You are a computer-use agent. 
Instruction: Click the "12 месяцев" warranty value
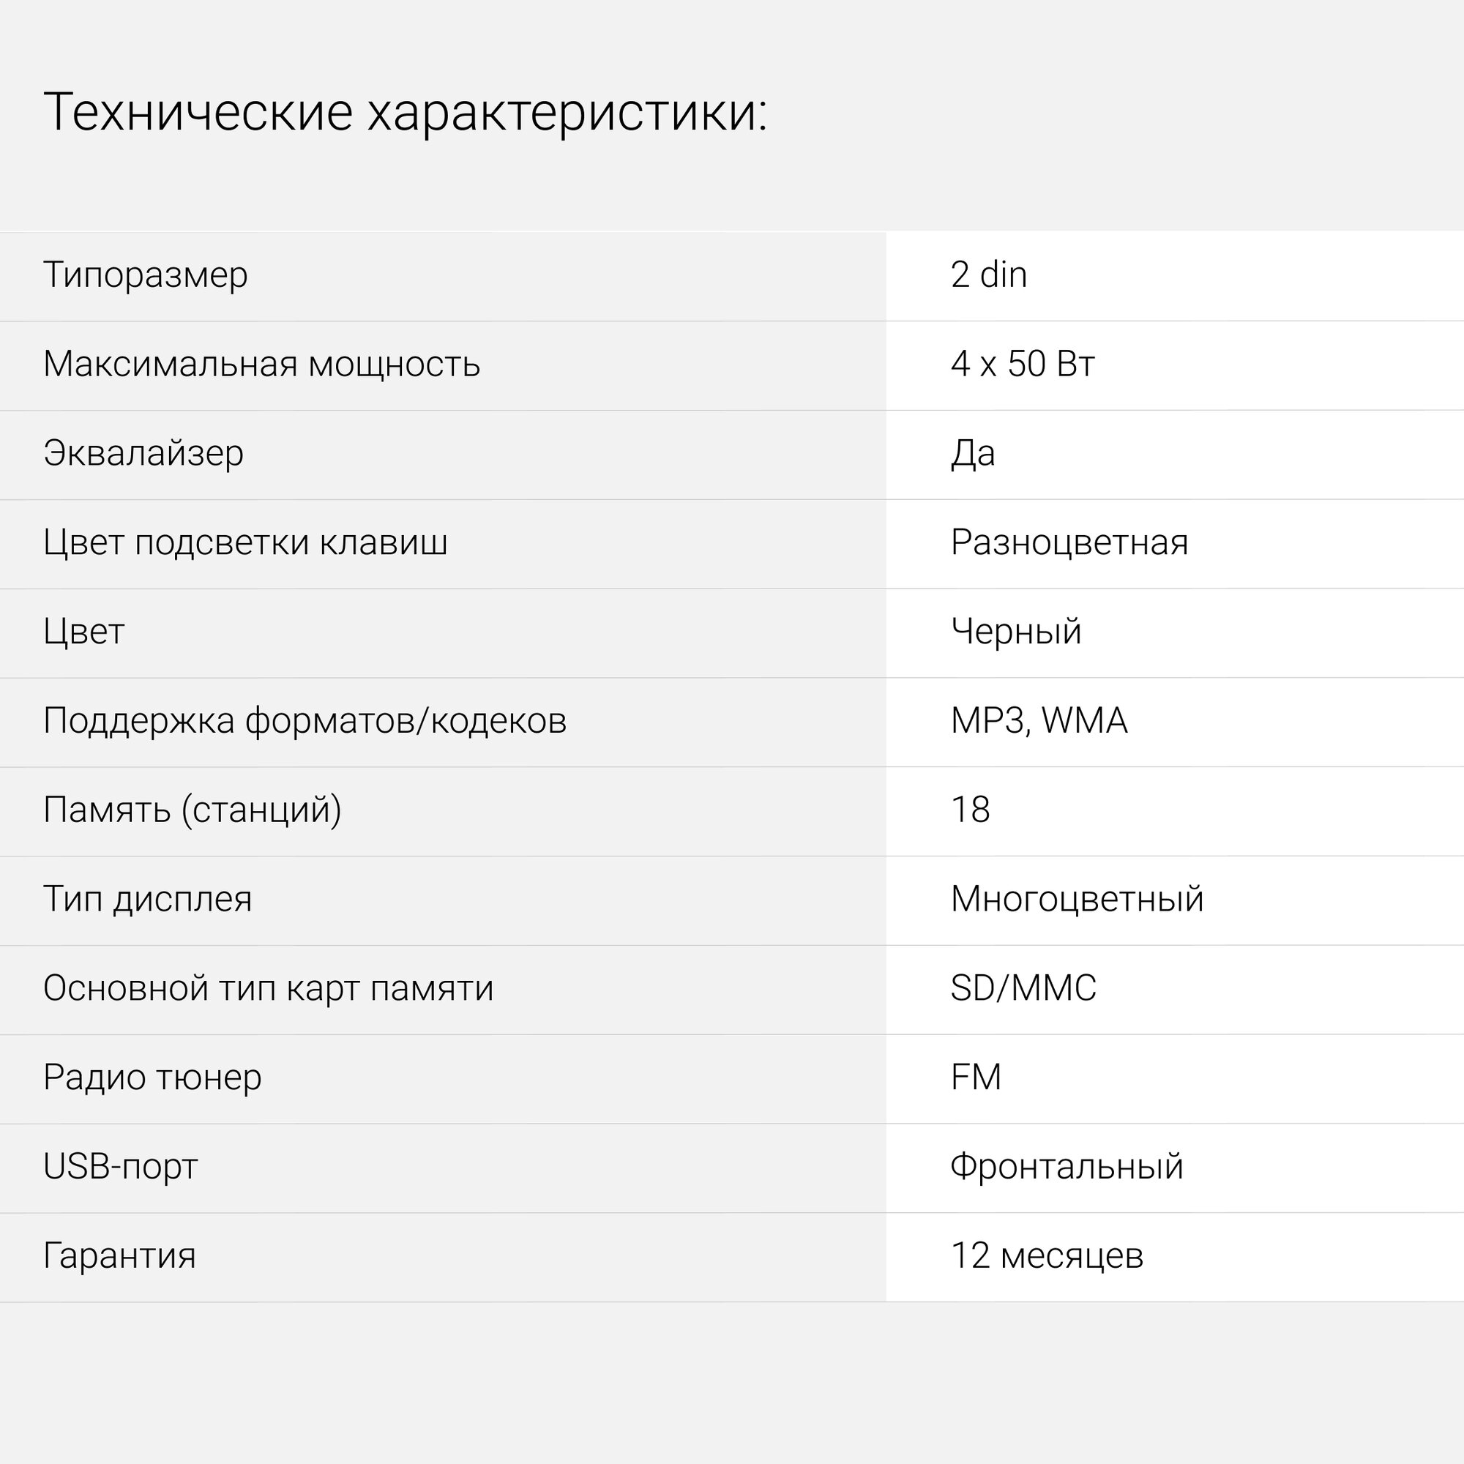[x=1047, y=1255]
